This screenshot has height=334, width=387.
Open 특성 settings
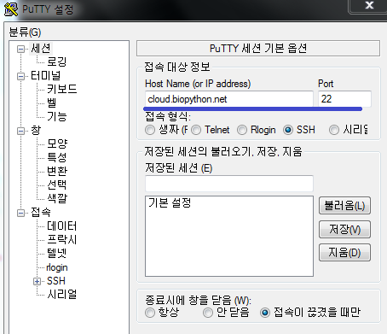click(x=56, y=157)
